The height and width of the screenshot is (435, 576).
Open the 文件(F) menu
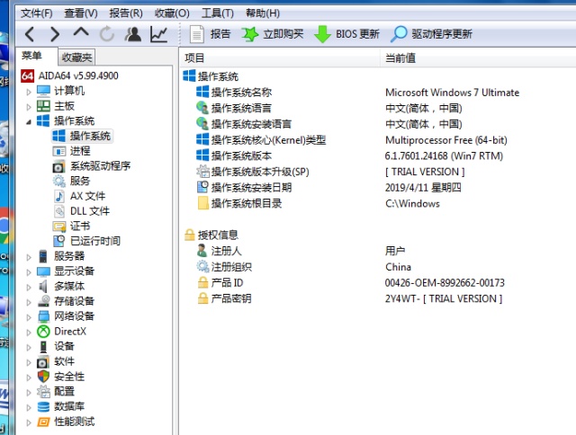pos(36,13)
